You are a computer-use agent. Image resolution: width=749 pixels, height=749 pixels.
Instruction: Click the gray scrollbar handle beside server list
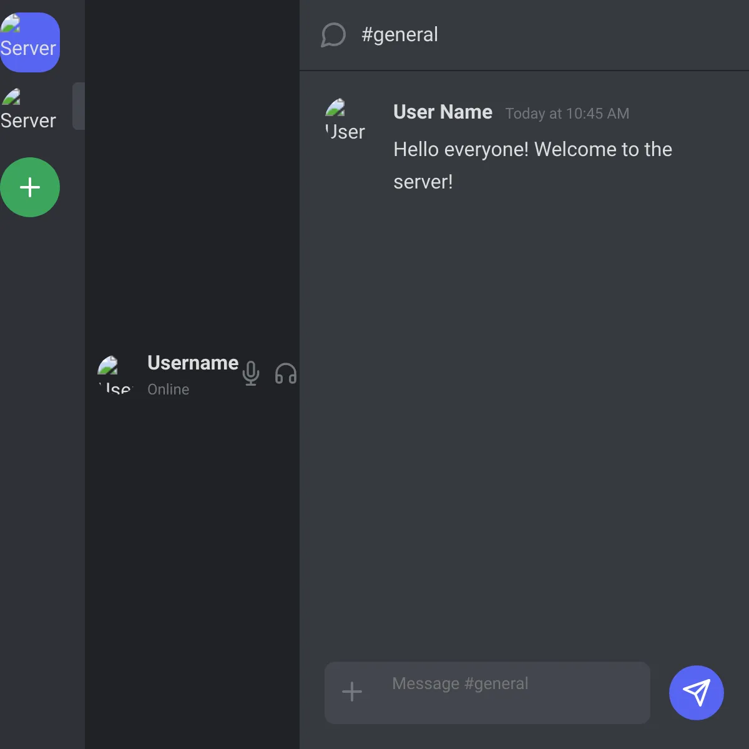(78, 106)
